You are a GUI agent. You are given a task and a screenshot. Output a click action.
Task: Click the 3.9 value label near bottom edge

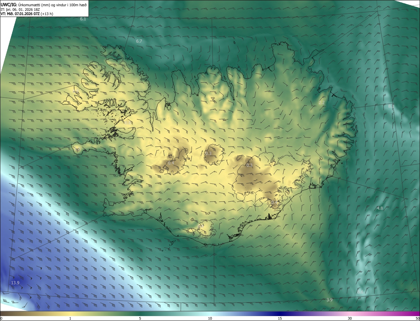330,300
